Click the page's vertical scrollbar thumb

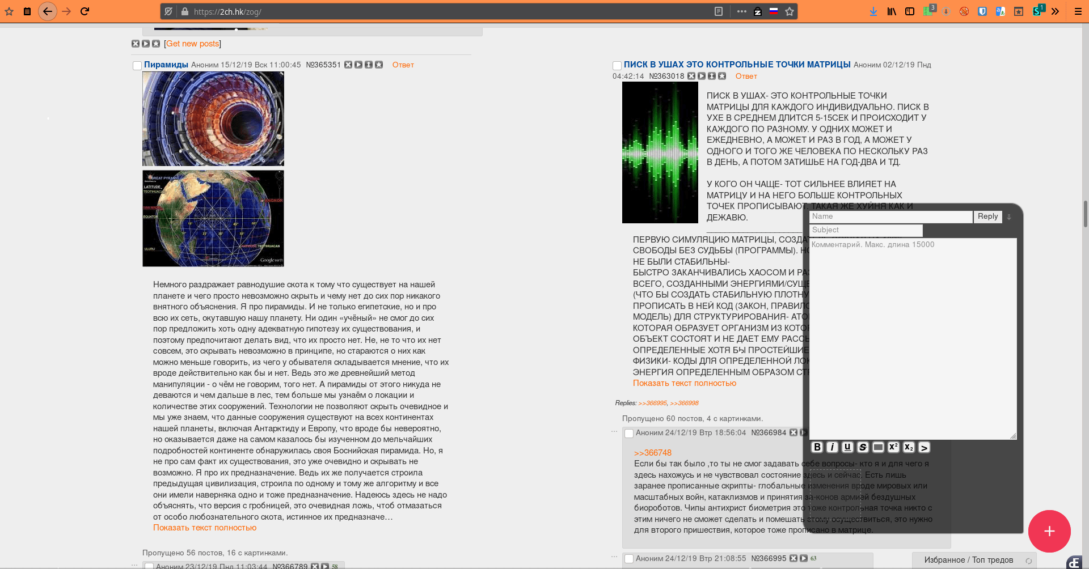(x=1086, y=214)
